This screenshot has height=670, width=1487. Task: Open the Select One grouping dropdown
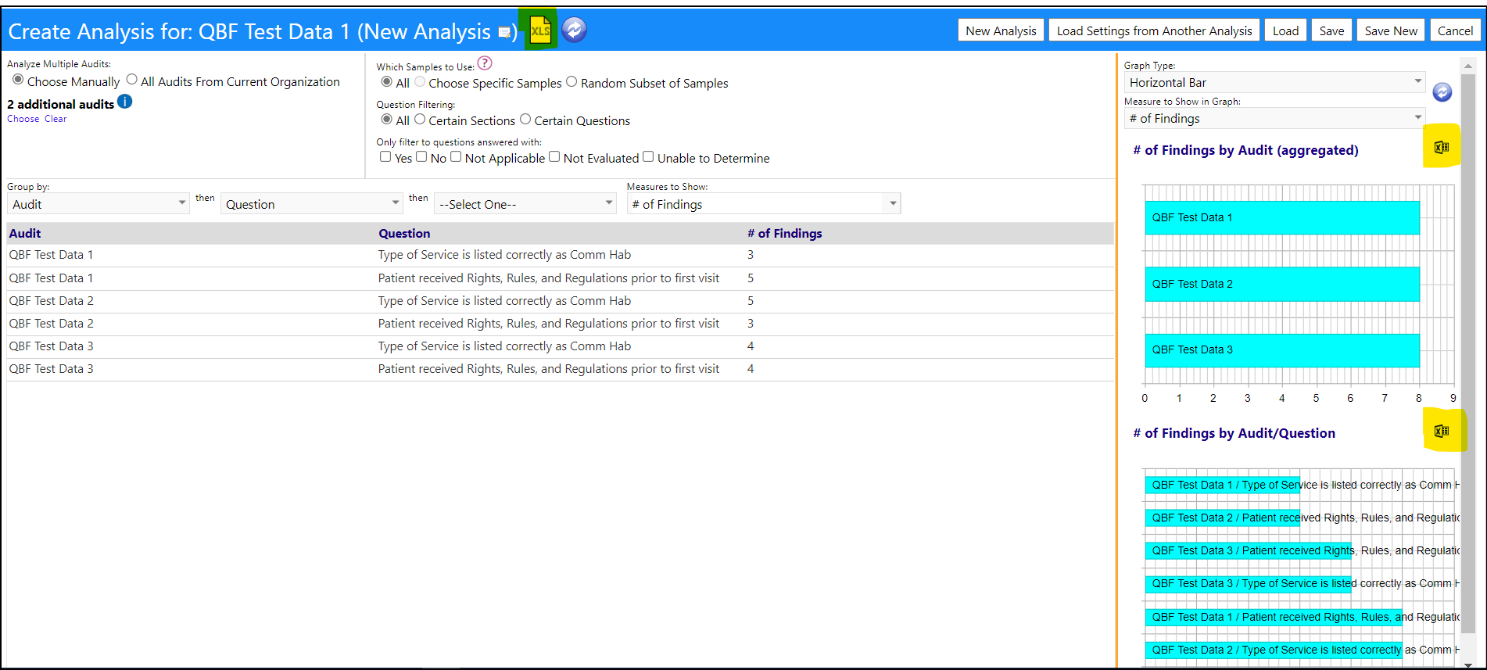point(525,204)
